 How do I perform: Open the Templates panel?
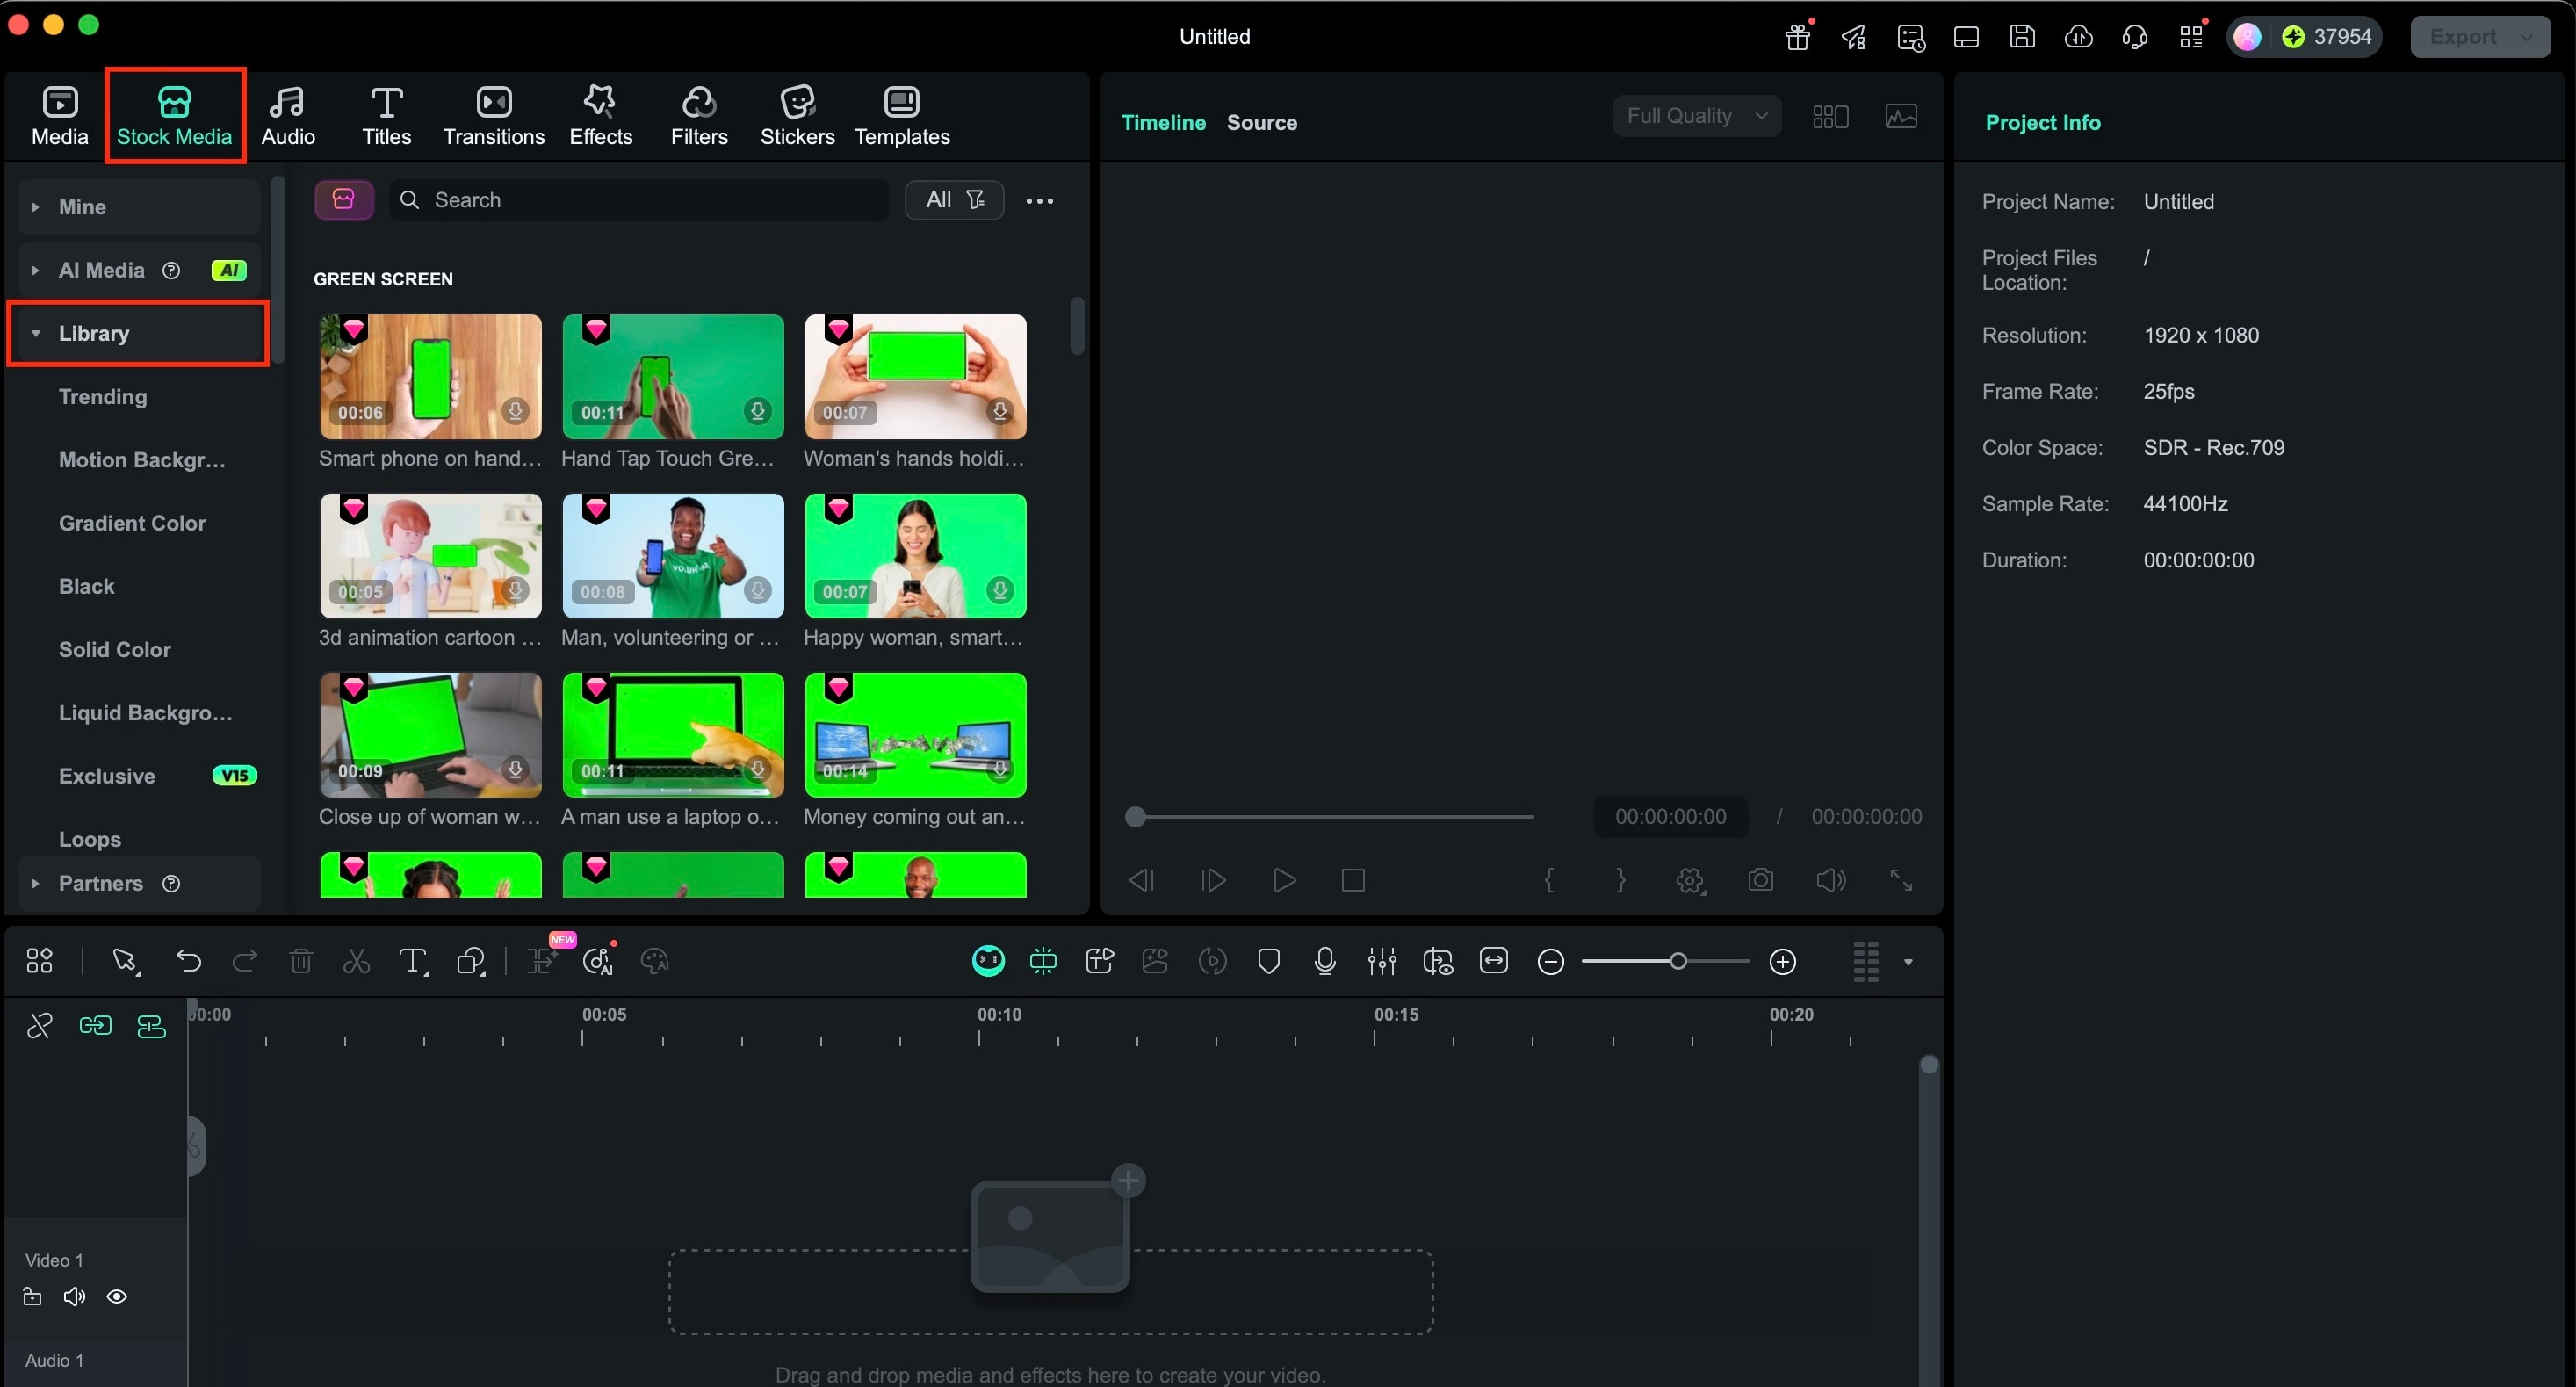coord(902,113)
